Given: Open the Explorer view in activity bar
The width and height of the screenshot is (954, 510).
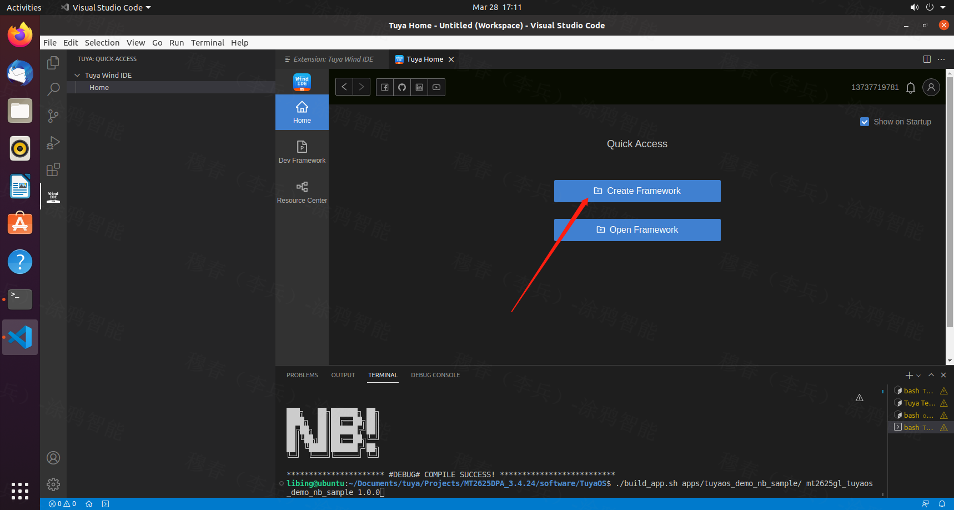Looking at the screenshot, I should (53, 63).
